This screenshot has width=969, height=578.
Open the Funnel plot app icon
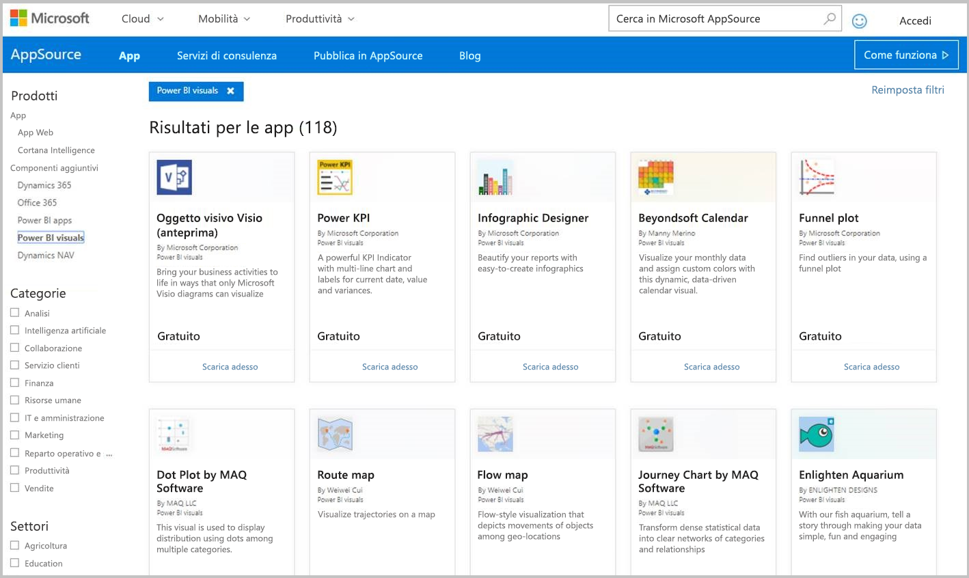817,178
